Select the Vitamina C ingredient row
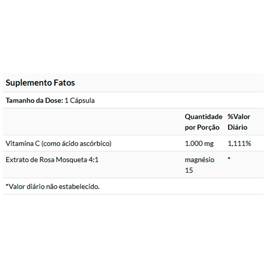Screen dimensions: 270x270 tap(133, 143)
